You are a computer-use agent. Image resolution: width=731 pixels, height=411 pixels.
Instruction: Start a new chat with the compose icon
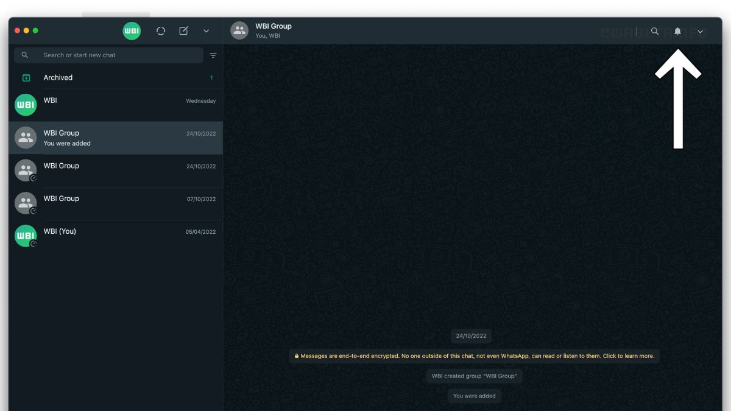click(x=183, y=31)
